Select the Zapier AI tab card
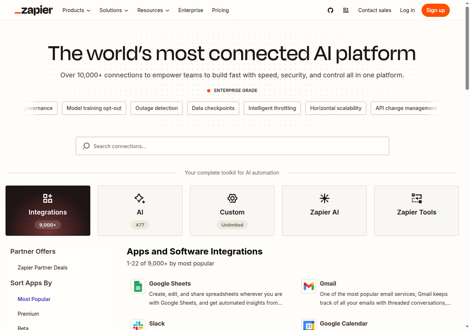 [x=324, y=210]
